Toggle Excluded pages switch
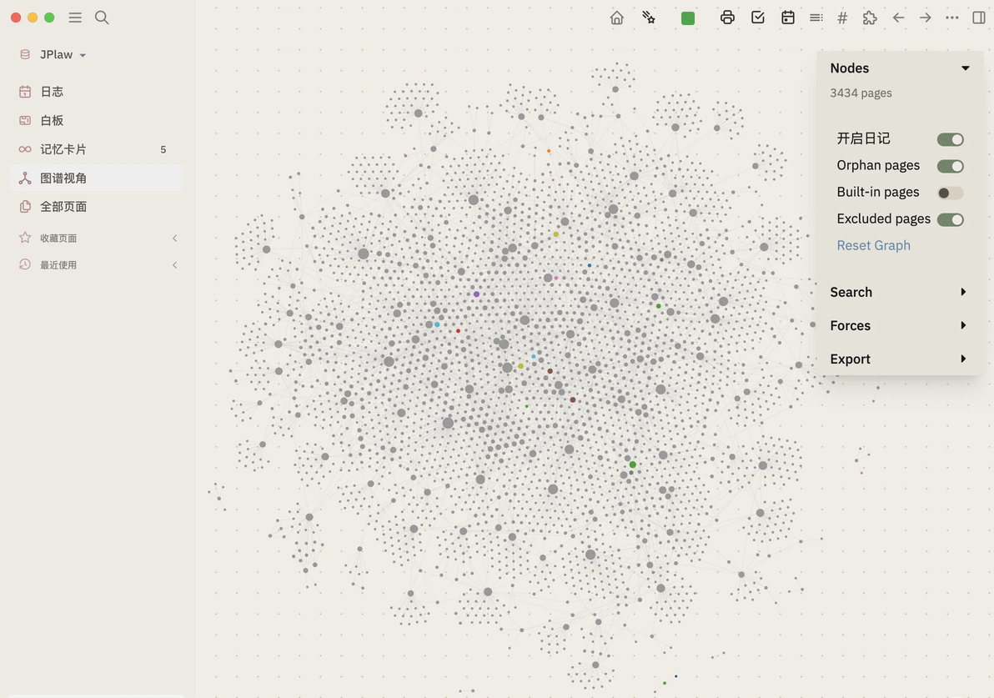The width and height of the screenshot is (994, 698). (x=951, y=219)
